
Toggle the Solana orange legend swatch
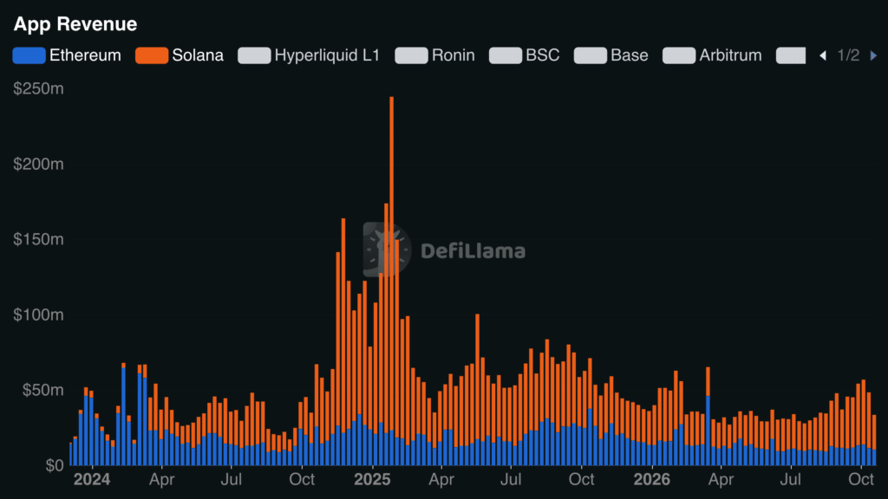click(x=152, y=55)
